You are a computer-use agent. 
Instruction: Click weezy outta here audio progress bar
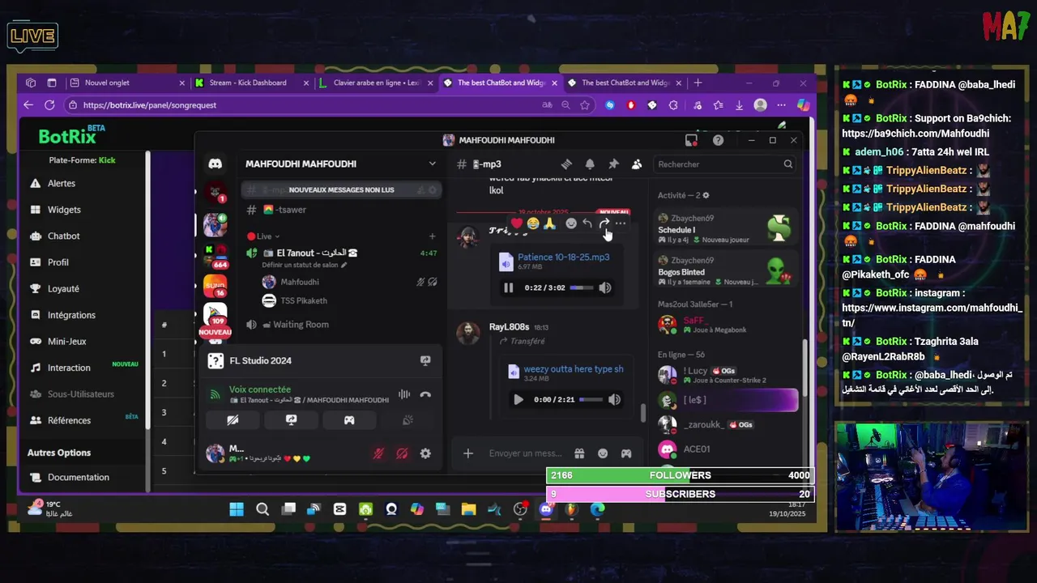point(591,399)
